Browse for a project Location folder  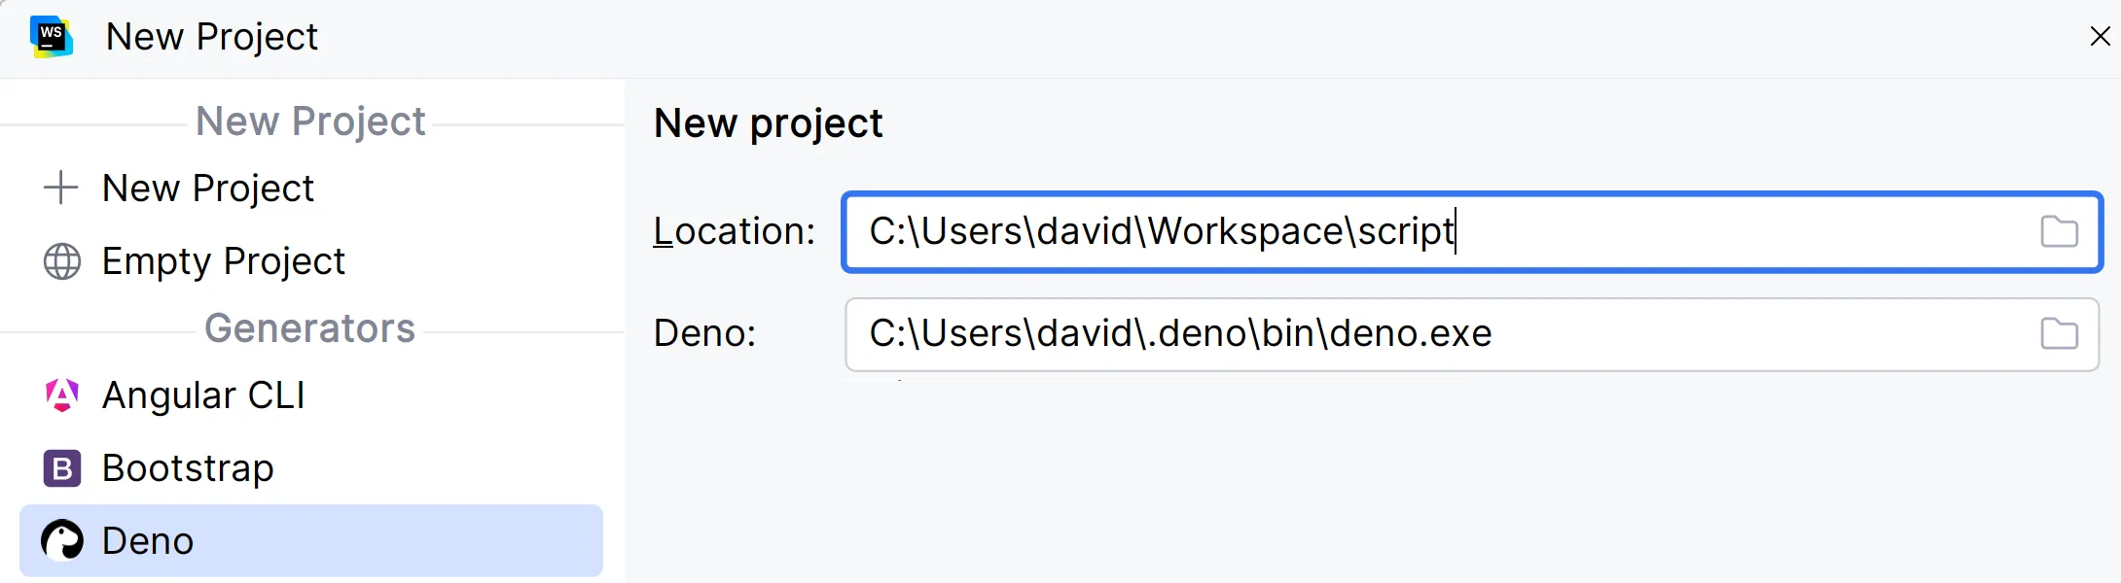2059,232
